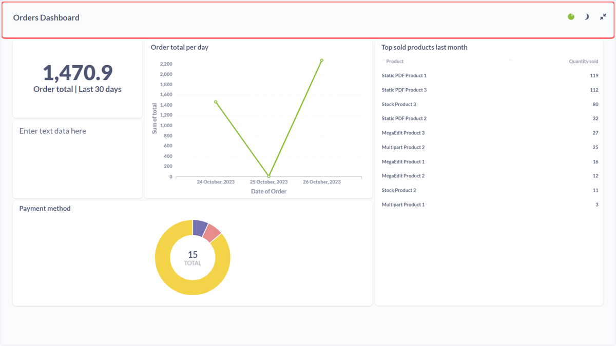Click the 25 October, 2023 axis label
This screenshot has height=346, width=616.
tap(269, 182)
